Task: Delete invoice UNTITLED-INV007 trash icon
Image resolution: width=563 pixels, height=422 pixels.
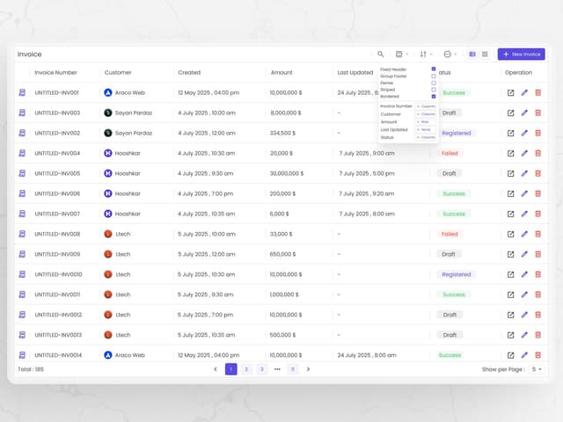Action: click(537, 214)
